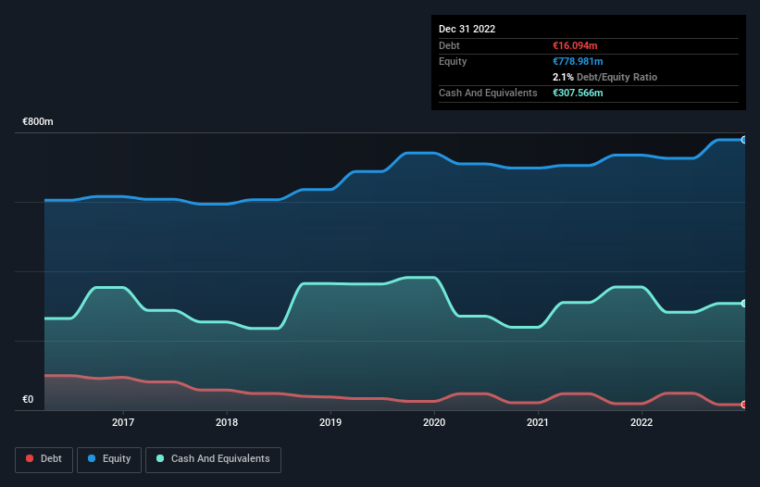Toggle the Cash And Equivalents legend button
This screenshot has width=760, height=487.
[x=213, y=459]
